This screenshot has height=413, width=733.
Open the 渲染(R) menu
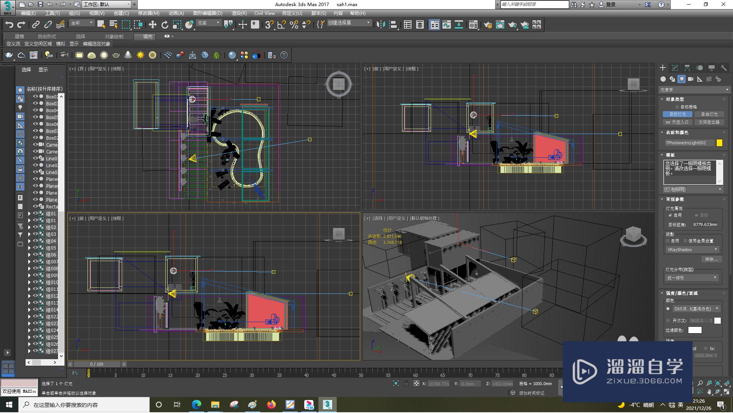(x=239, y=13)
